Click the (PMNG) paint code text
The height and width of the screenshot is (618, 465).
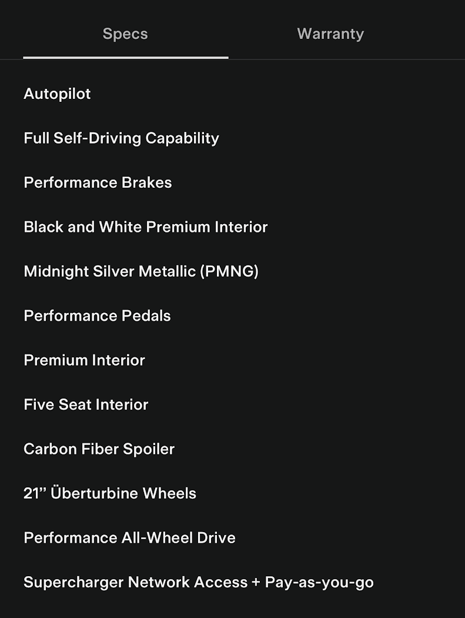pyautogui.click(x=229, y=271)
